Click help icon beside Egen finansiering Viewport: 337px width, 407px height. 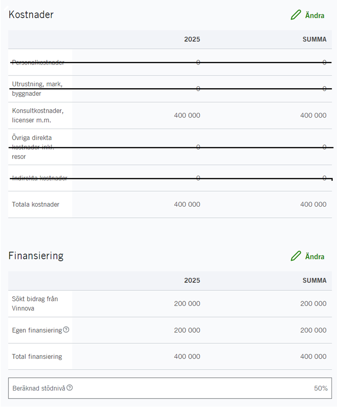(66, 330)
